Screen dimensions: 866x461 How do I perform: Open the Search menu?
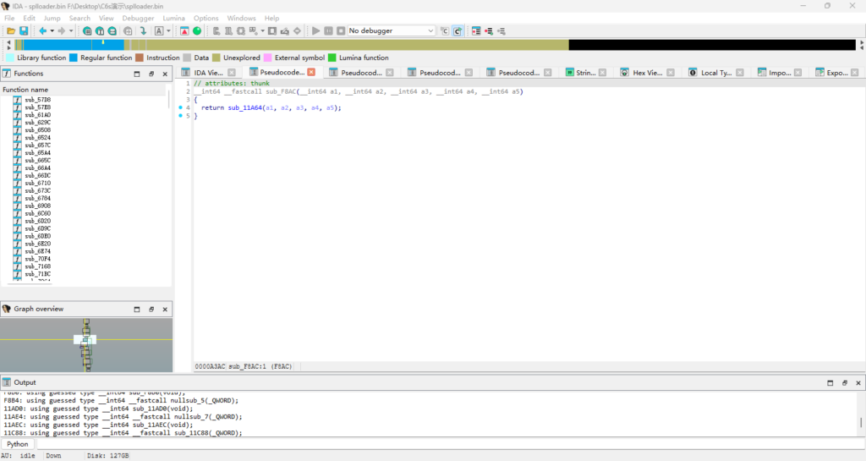click(x=79, y=19)
